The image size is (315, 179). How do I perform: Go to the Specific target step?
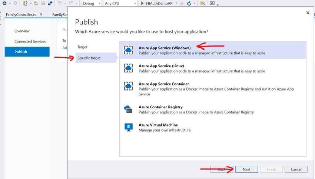point(96,58)
